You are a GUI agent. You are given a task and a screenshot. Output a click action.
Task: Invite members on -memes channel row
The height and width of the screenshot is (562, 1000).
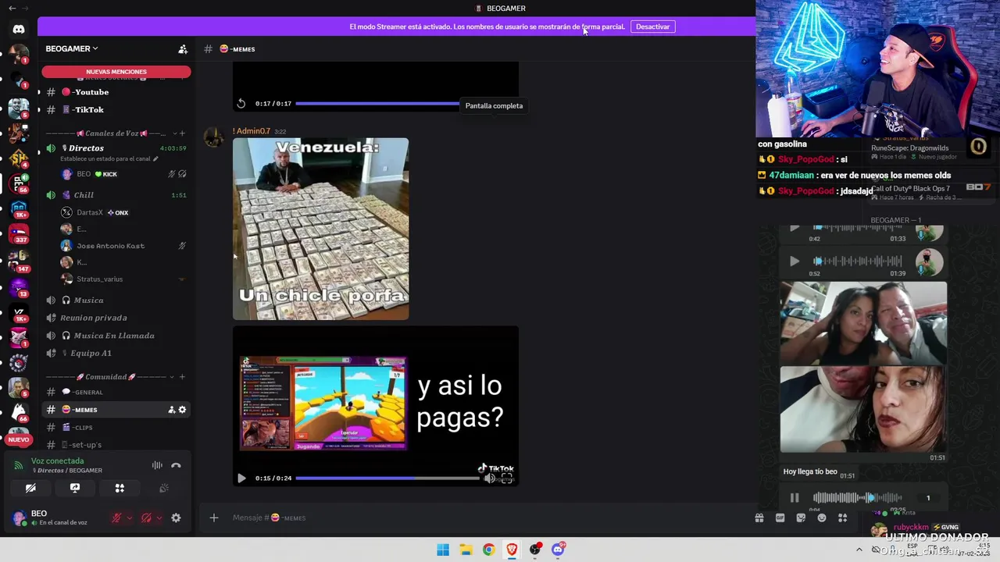[x=172, y=410]
